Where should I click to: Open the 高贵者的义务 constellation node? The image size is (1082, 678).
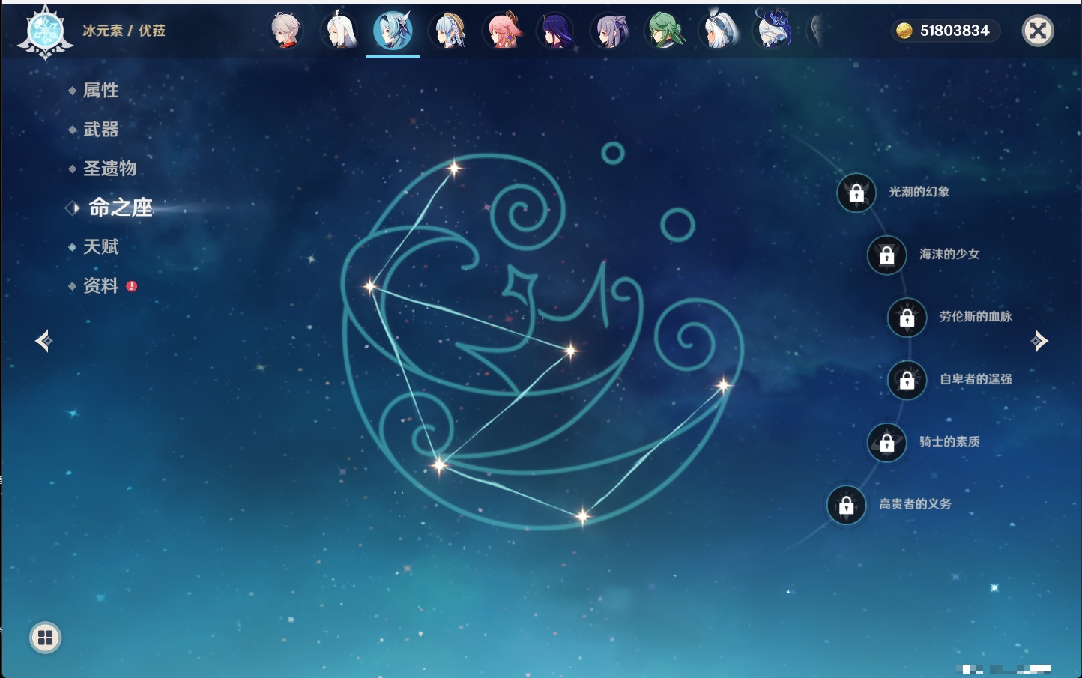pos(846,506)
